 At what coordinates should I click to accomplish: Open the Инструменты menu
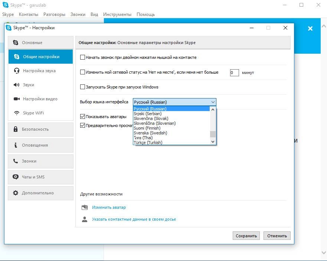(x=117, y=14)
